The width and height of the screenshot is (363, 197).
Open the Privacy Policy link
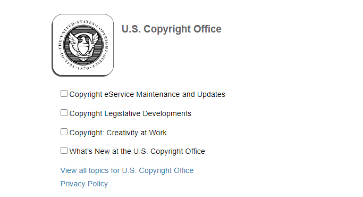point(84,184)
